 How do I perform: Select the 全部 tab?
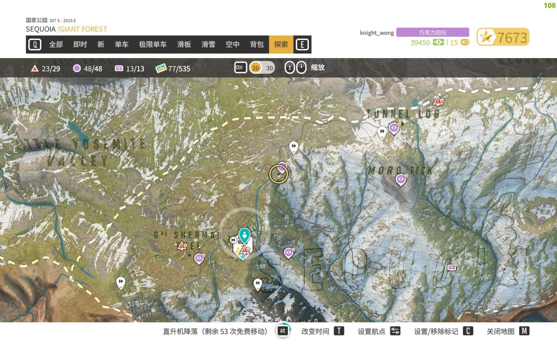(x=56, y=44)
